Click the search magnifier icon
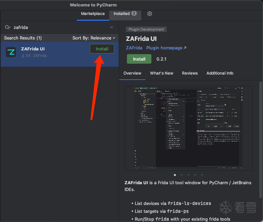 (7, 27)
